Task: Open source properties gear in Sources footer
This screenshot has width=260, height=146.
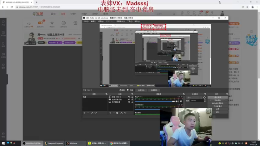Action: 117,113
